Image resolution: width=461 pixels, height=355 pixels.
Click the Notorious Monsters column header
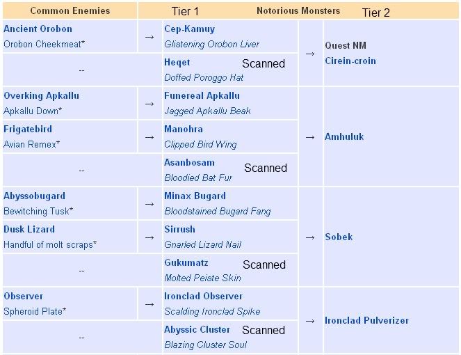(298, 11)
